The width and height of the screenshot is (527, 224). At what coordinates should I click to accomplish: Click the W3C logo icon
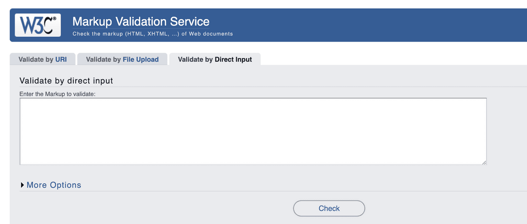[37, 25]
